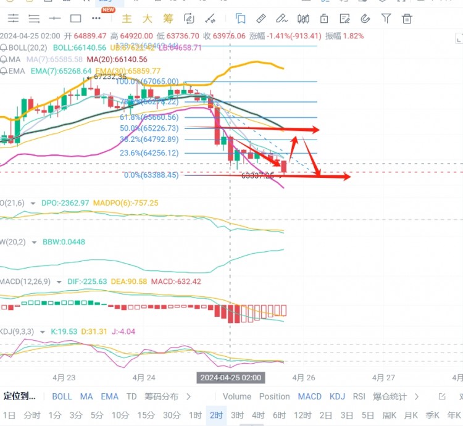Toggle BOLL main indicator
The image size is (463, 426).
[62, 396]
